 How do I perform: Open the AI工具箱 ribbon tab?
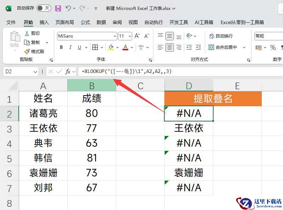204,22
